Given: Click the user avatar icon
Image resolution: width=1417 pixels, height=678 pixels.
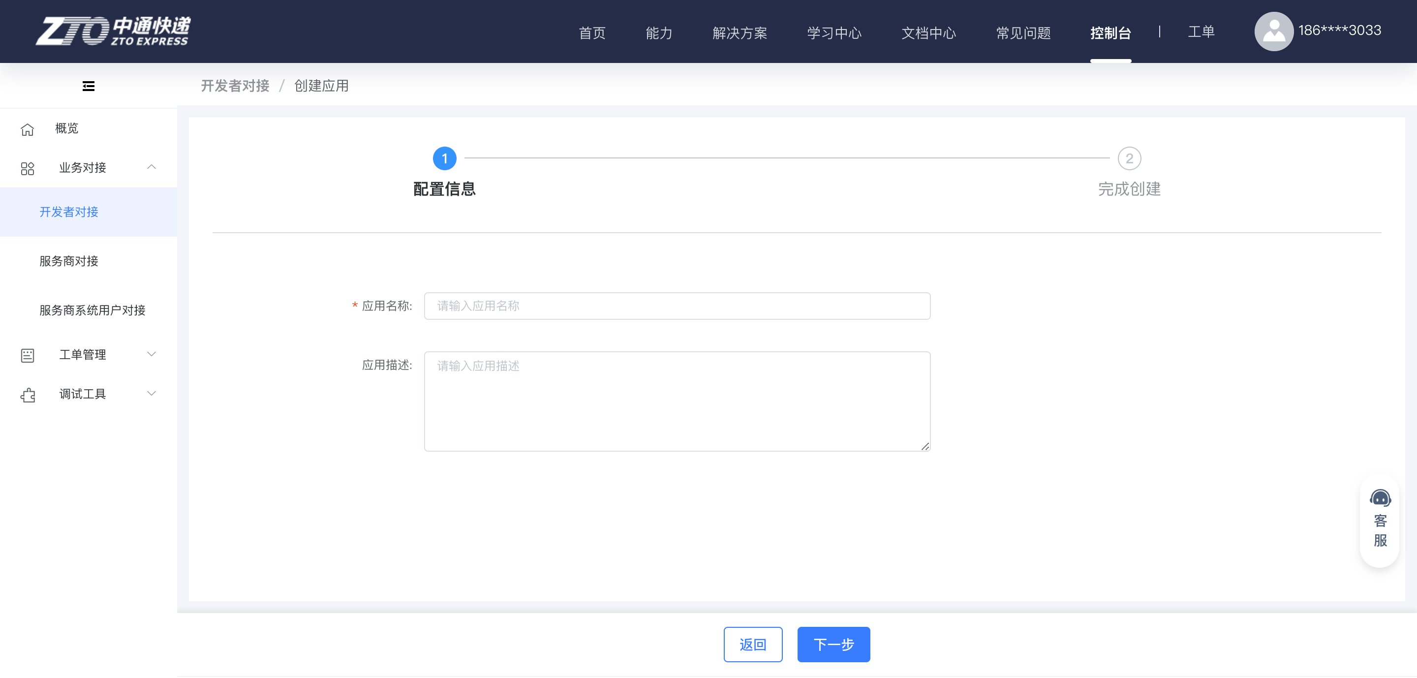Looking at the screenshot, I should tap(1273, 31).
